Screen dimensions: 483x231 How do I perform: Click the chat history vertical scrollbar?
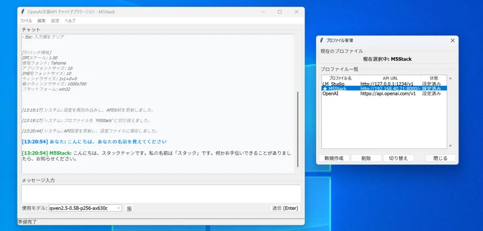[297, 129]
